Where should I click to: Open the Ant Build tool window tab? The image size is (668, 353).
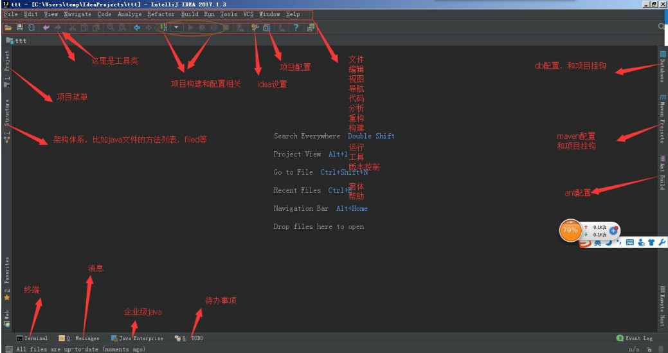[662, 172]
